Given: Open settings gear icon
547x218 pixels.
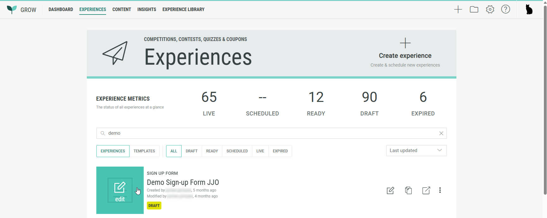Looking at the screenshot, I should pyautogui.click(x=490, y=9).
